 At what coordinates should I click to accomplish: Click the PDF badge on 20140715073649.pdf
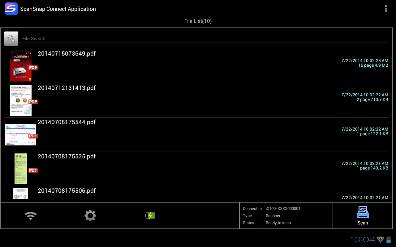33,68
